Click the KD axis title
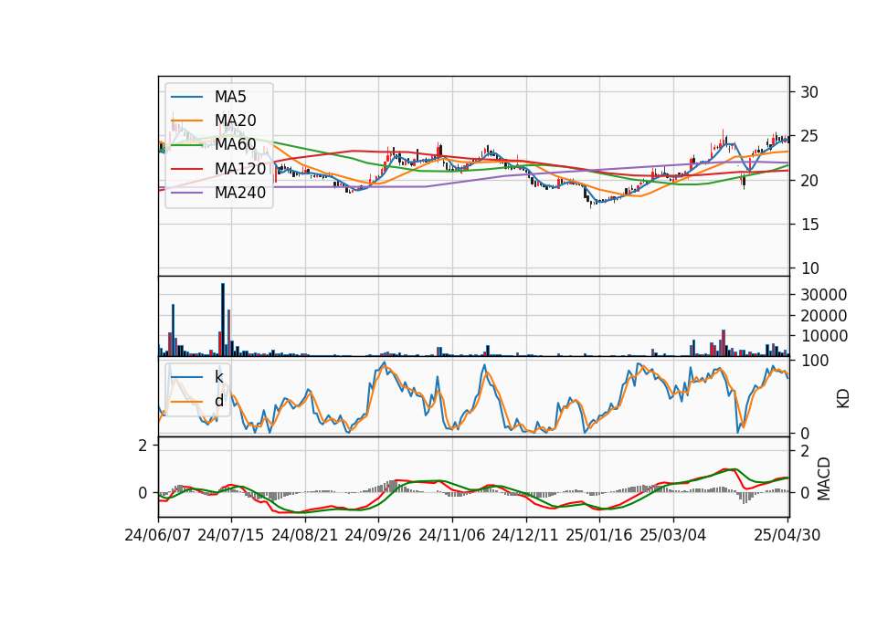The image size is (877, 630). pos(843,398)
